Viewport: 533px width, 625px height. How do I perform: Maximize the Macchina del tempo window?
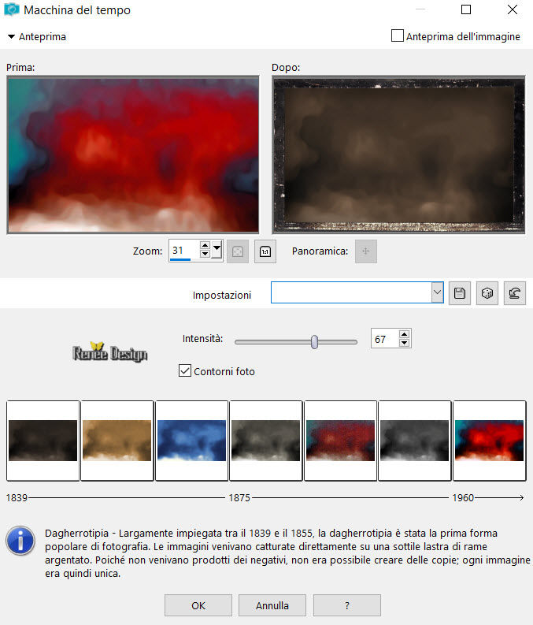(x=466, y=9)
